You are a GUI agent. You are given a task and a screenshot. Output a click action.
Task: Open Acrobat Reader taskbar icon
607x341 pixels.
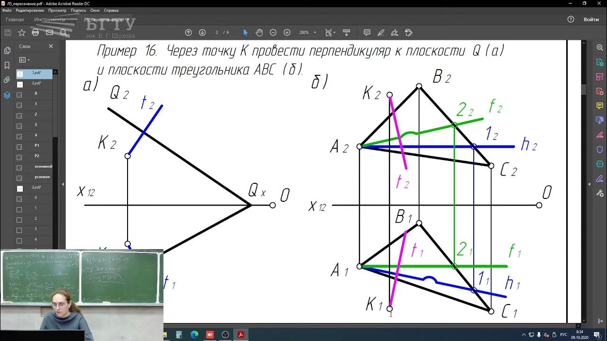[x=241, y=335]
